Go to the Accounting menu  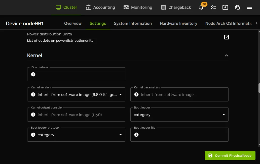[100, 8]
